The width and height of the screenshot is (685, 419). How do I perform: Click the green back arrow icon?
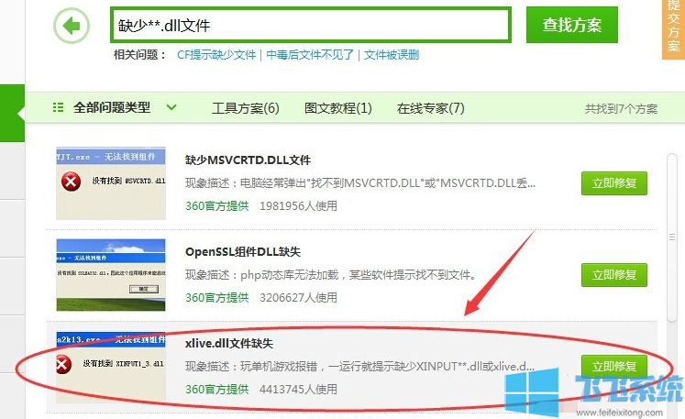click(72, 26)
